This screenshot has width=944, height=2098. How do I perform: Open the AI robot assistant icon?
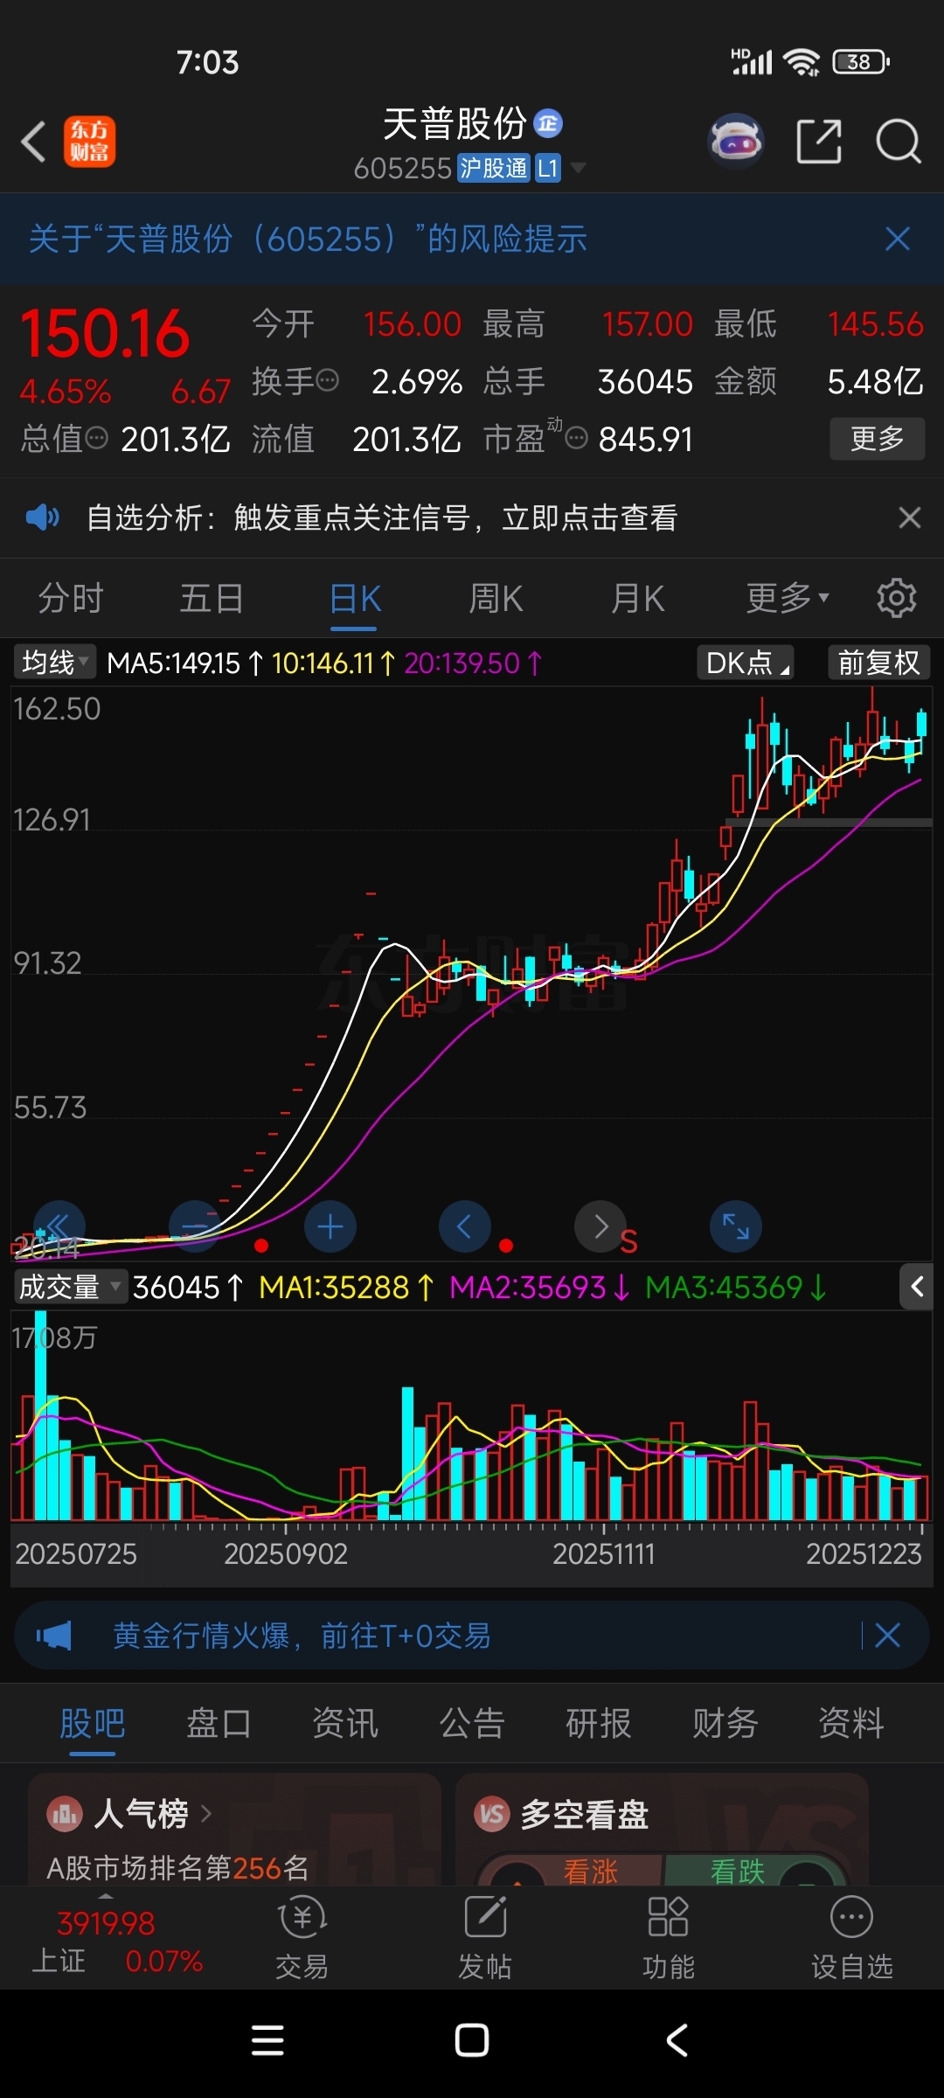click(736, 141)
